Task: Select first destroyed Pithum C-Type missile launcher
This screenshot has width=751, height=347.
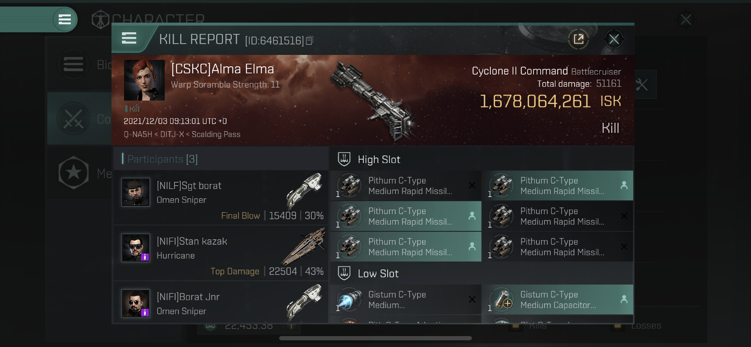Action: click(406, 186)
